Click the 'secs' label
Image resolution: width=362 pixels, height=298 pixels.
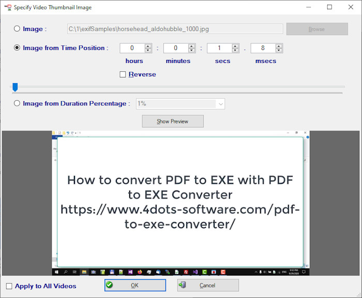pos(222,61)
